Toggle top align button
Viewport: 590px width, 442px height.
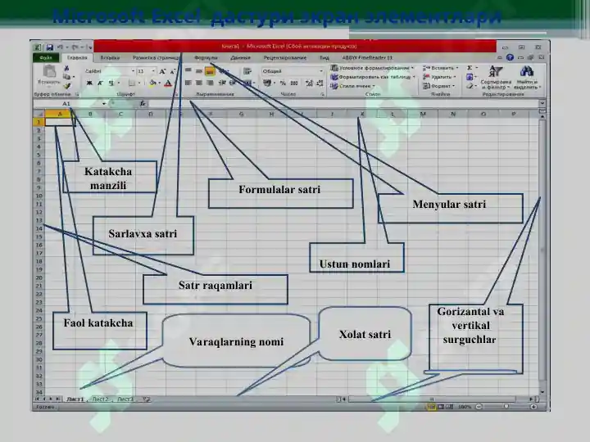(188, 70)
